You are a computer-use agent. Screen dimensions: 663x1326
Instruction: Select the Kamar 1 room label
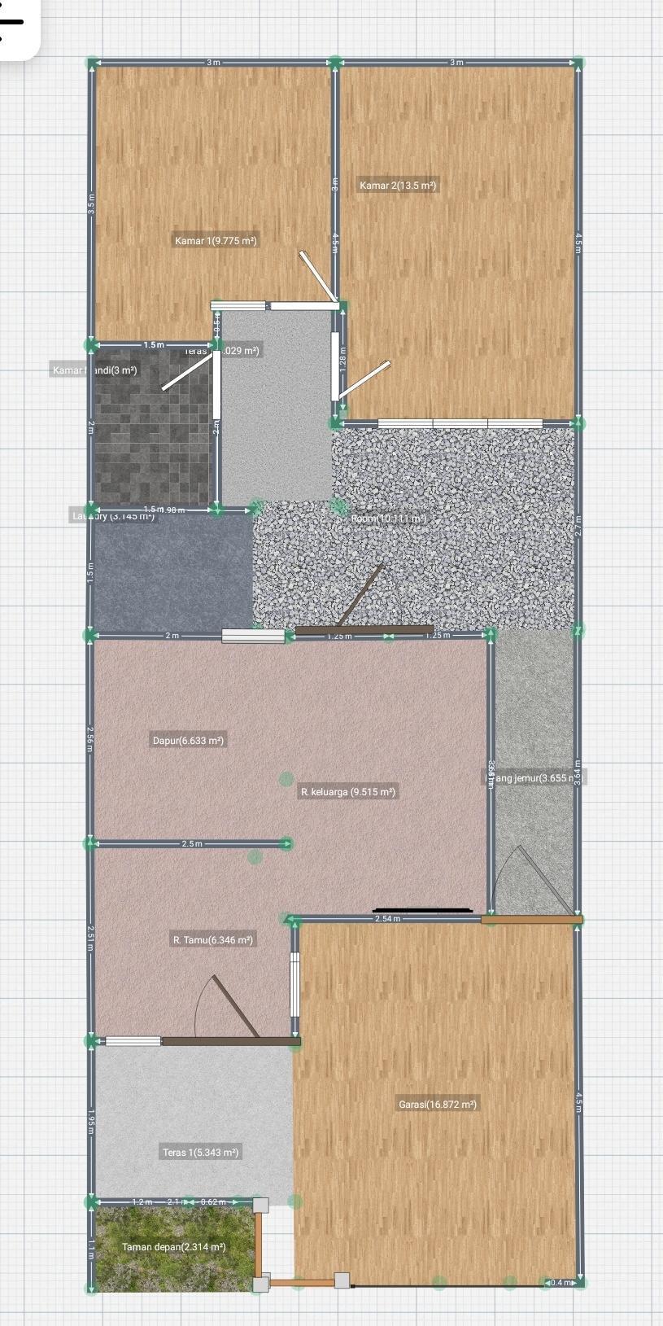click(216, 241)
